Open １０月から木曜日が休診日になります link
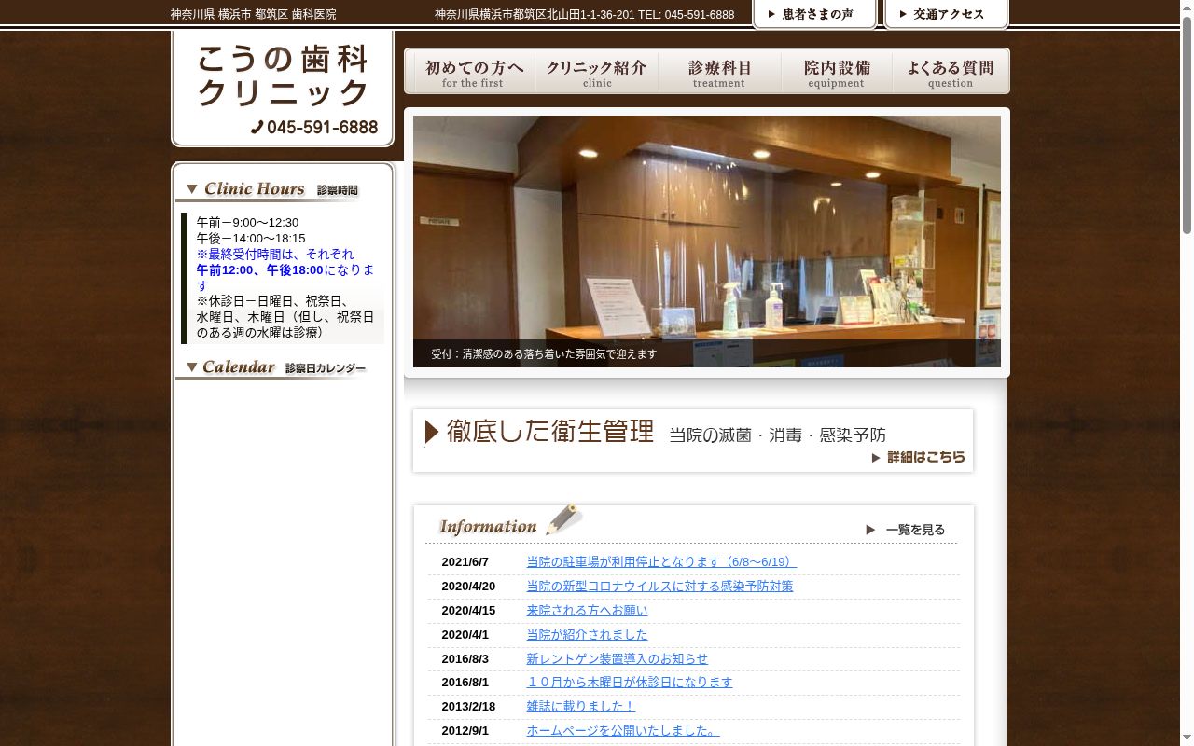This screenshot has height=746, width=1194. pyautogui.click(x=630, y=682)
